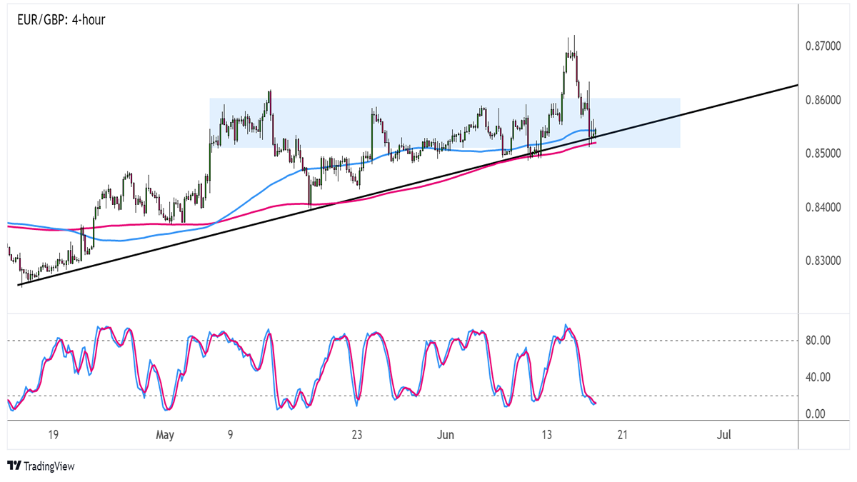Click the 0.83000 price axis label
857x482 pixels.
point(822,261)
